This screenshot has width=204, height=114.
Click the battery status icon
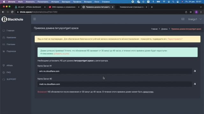click(x=158, y=2)
